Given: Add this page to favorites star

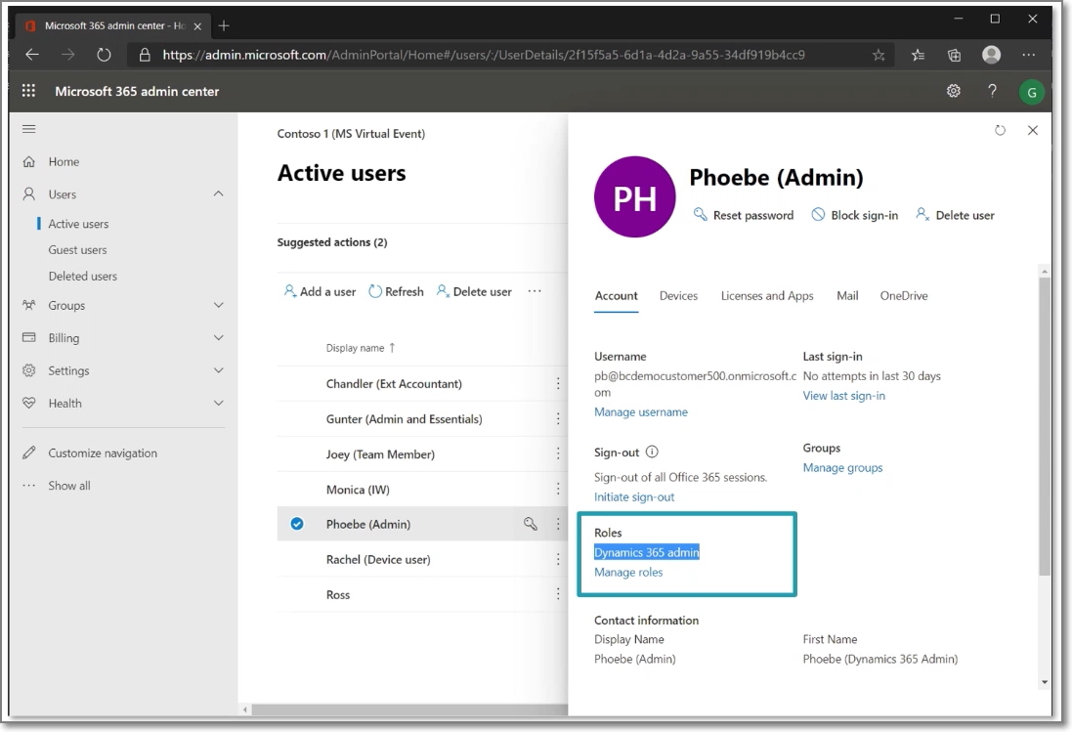Looking at the screenshot, I should click(x=879, y=56).
